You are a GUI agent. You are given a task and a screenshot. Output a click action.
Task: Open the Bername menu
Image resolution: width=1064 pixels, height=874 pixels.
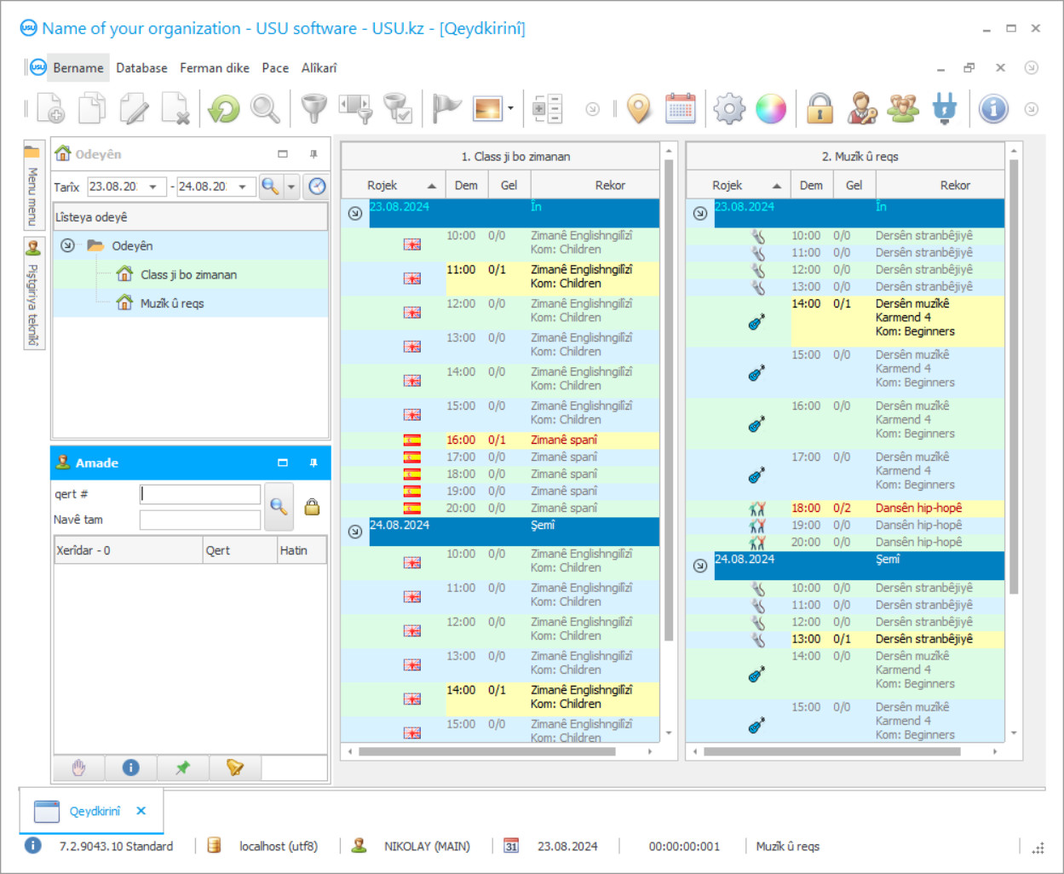[x=78, y=68]
